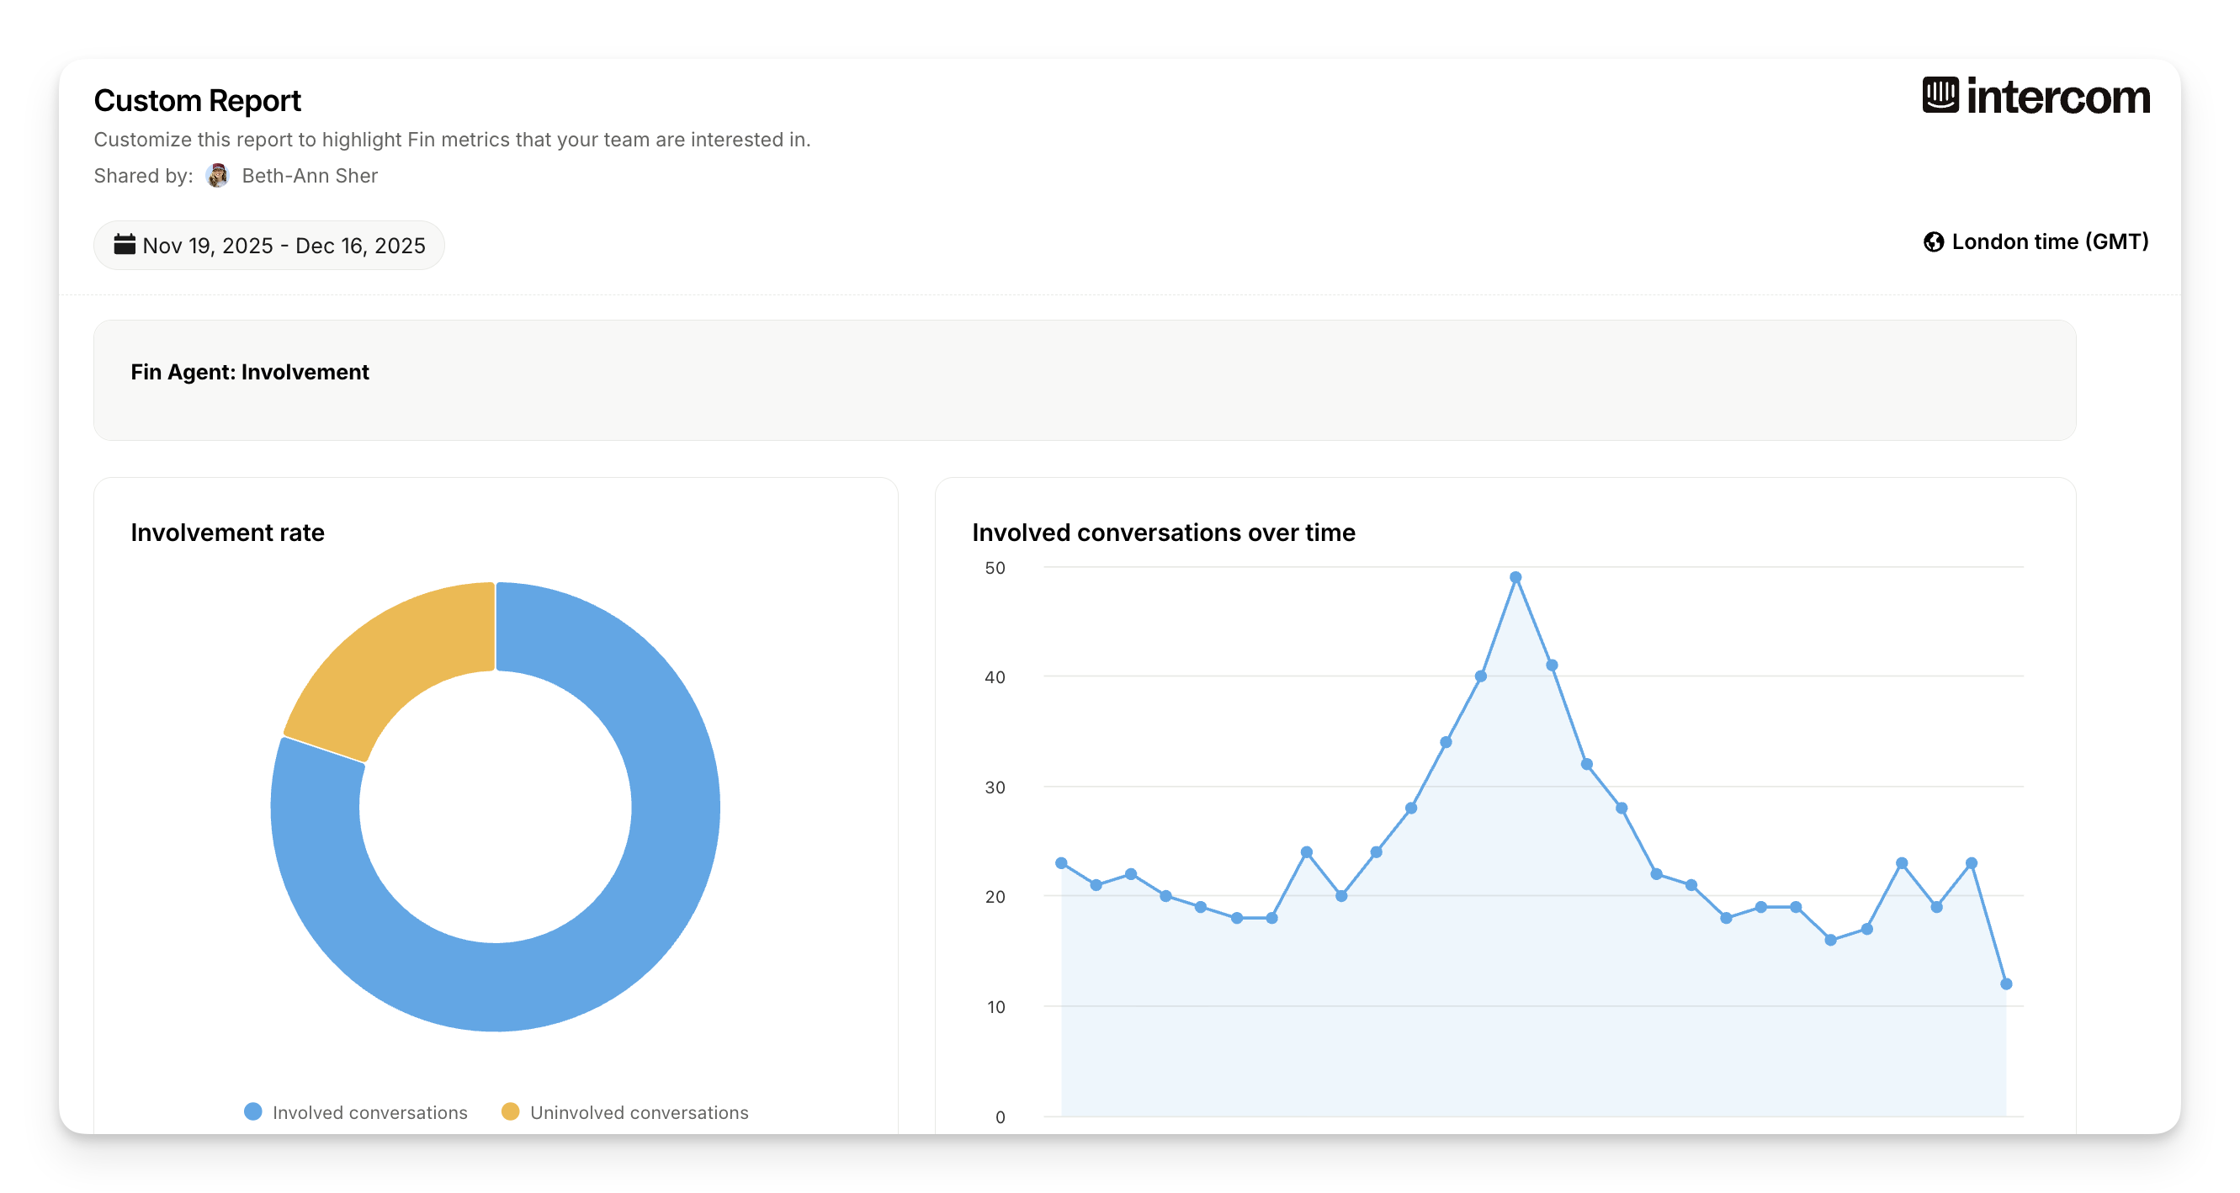Image resolution: width=2240 pixels, height=1193 pixels.
Task: Click the yellow Uninvolved conversations legend dot
Action: (511, 1111)
